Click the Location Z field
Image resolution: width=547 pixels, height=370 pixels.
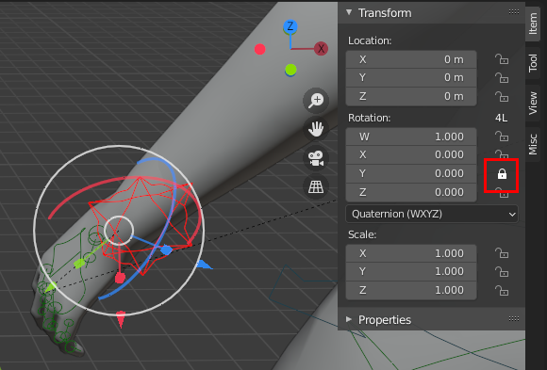[411, 97]
